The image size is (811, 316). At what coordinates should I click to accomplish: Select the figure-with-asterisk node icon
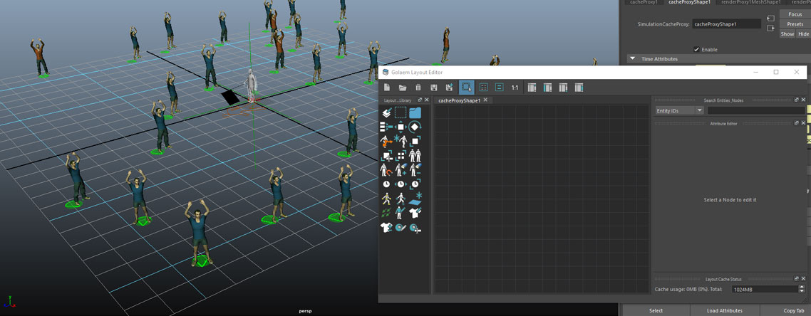(401, 140)
